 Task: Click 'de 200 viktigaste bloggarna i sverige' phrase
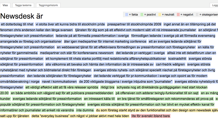(126, 82)
